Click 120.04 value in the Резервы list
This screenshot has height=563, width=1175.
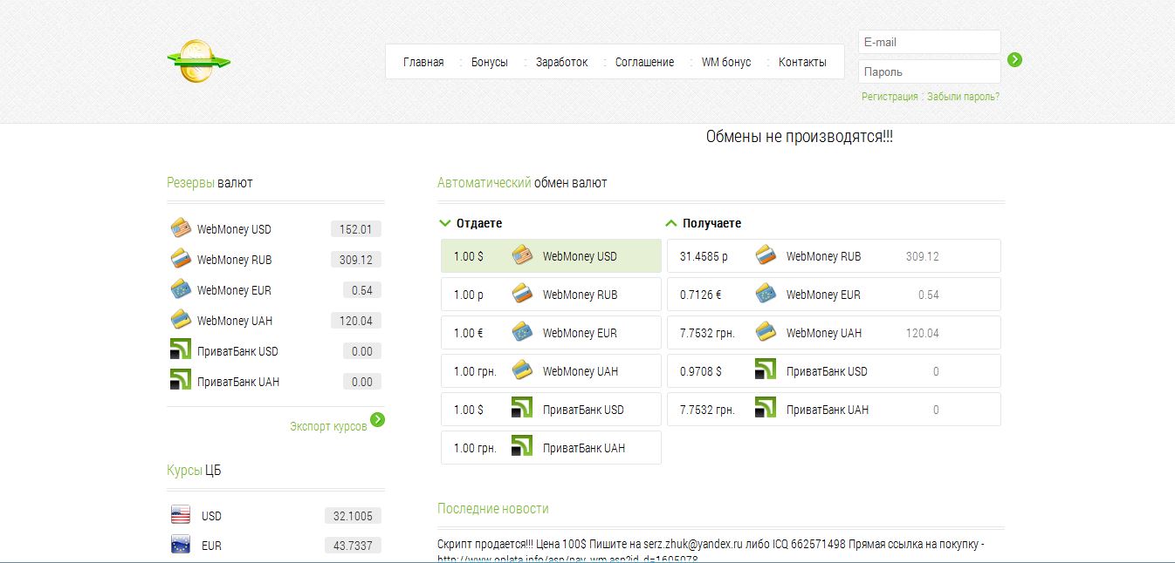pos(356,321)
